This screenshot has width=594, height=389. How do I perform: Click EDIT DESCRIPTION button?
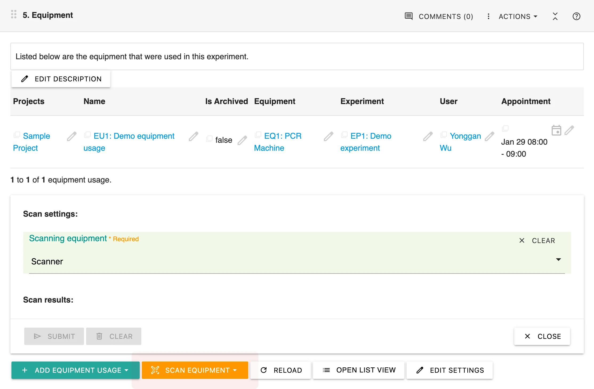pyautogui.click(x=61, y=79)
